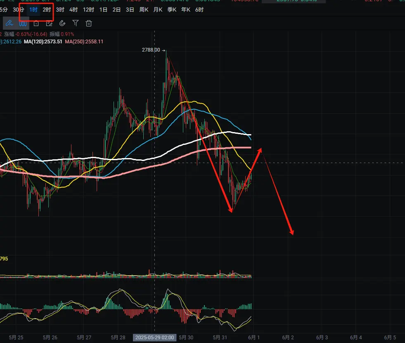Select the 3日 timeframe
This screenshot has height=343, width=405.
pyautogui.click(x=130, y=10)
